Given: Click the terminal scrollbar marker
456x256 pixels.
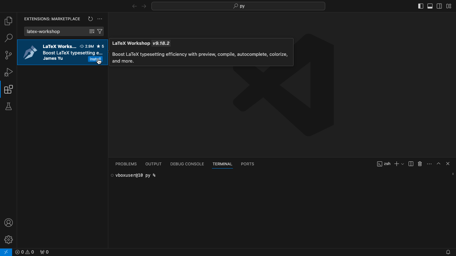Looking at the screenshot, I should click(453, 174).
